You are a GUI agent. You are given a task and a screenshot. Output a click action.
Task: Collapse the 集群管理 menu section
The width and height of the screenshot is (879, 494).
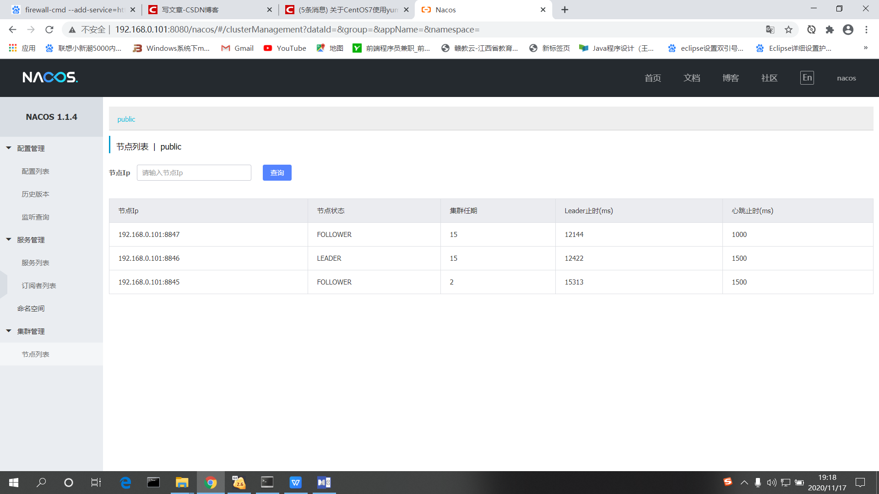(31, 331)
